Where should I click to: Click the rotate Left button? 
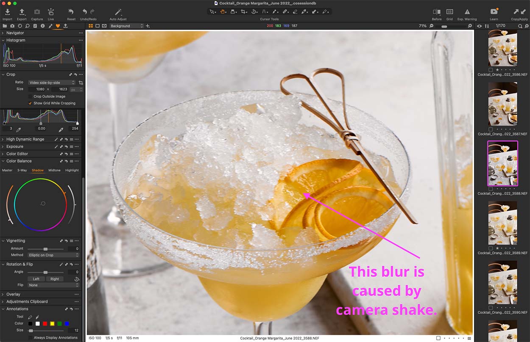[36, 279]
